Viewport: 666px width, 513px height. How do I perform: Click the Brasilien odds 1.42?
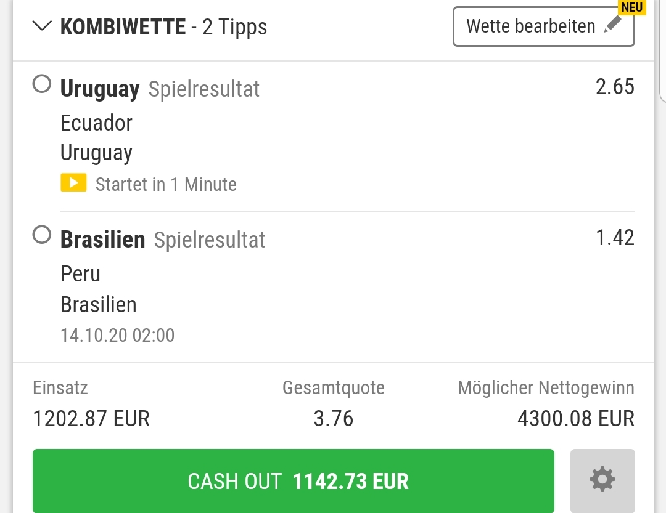click(x=615, y=238)
